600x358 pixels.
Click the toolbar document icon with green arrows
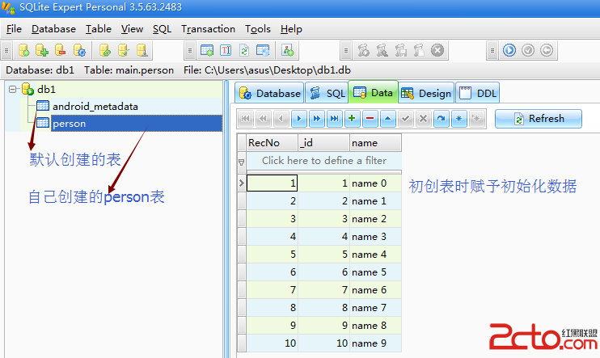[x=243, y=50]
